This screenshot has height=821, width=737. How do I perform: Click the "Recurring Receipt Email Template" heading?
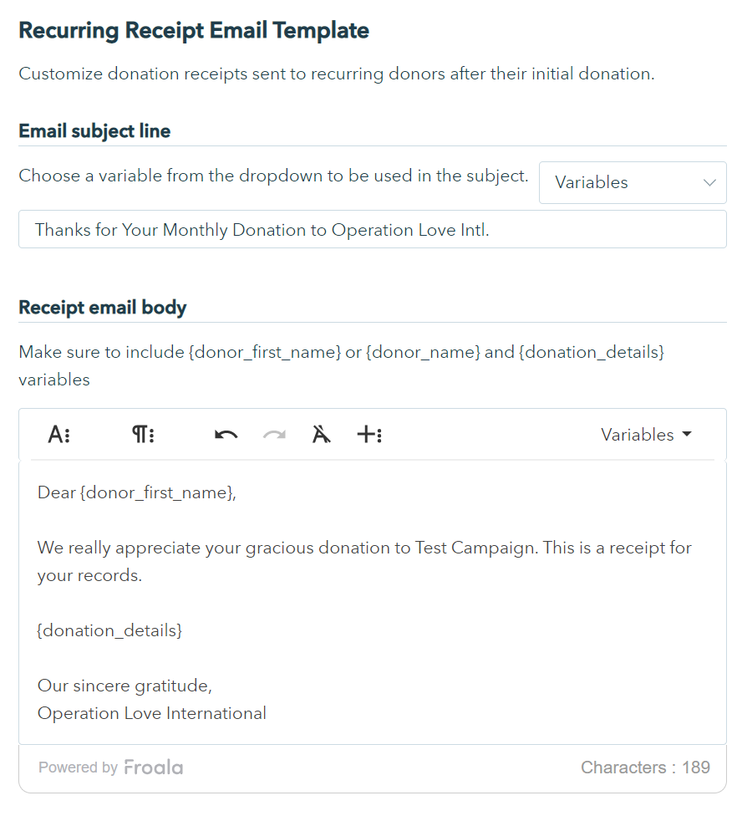pyautogui.click(x=194, y=31)
